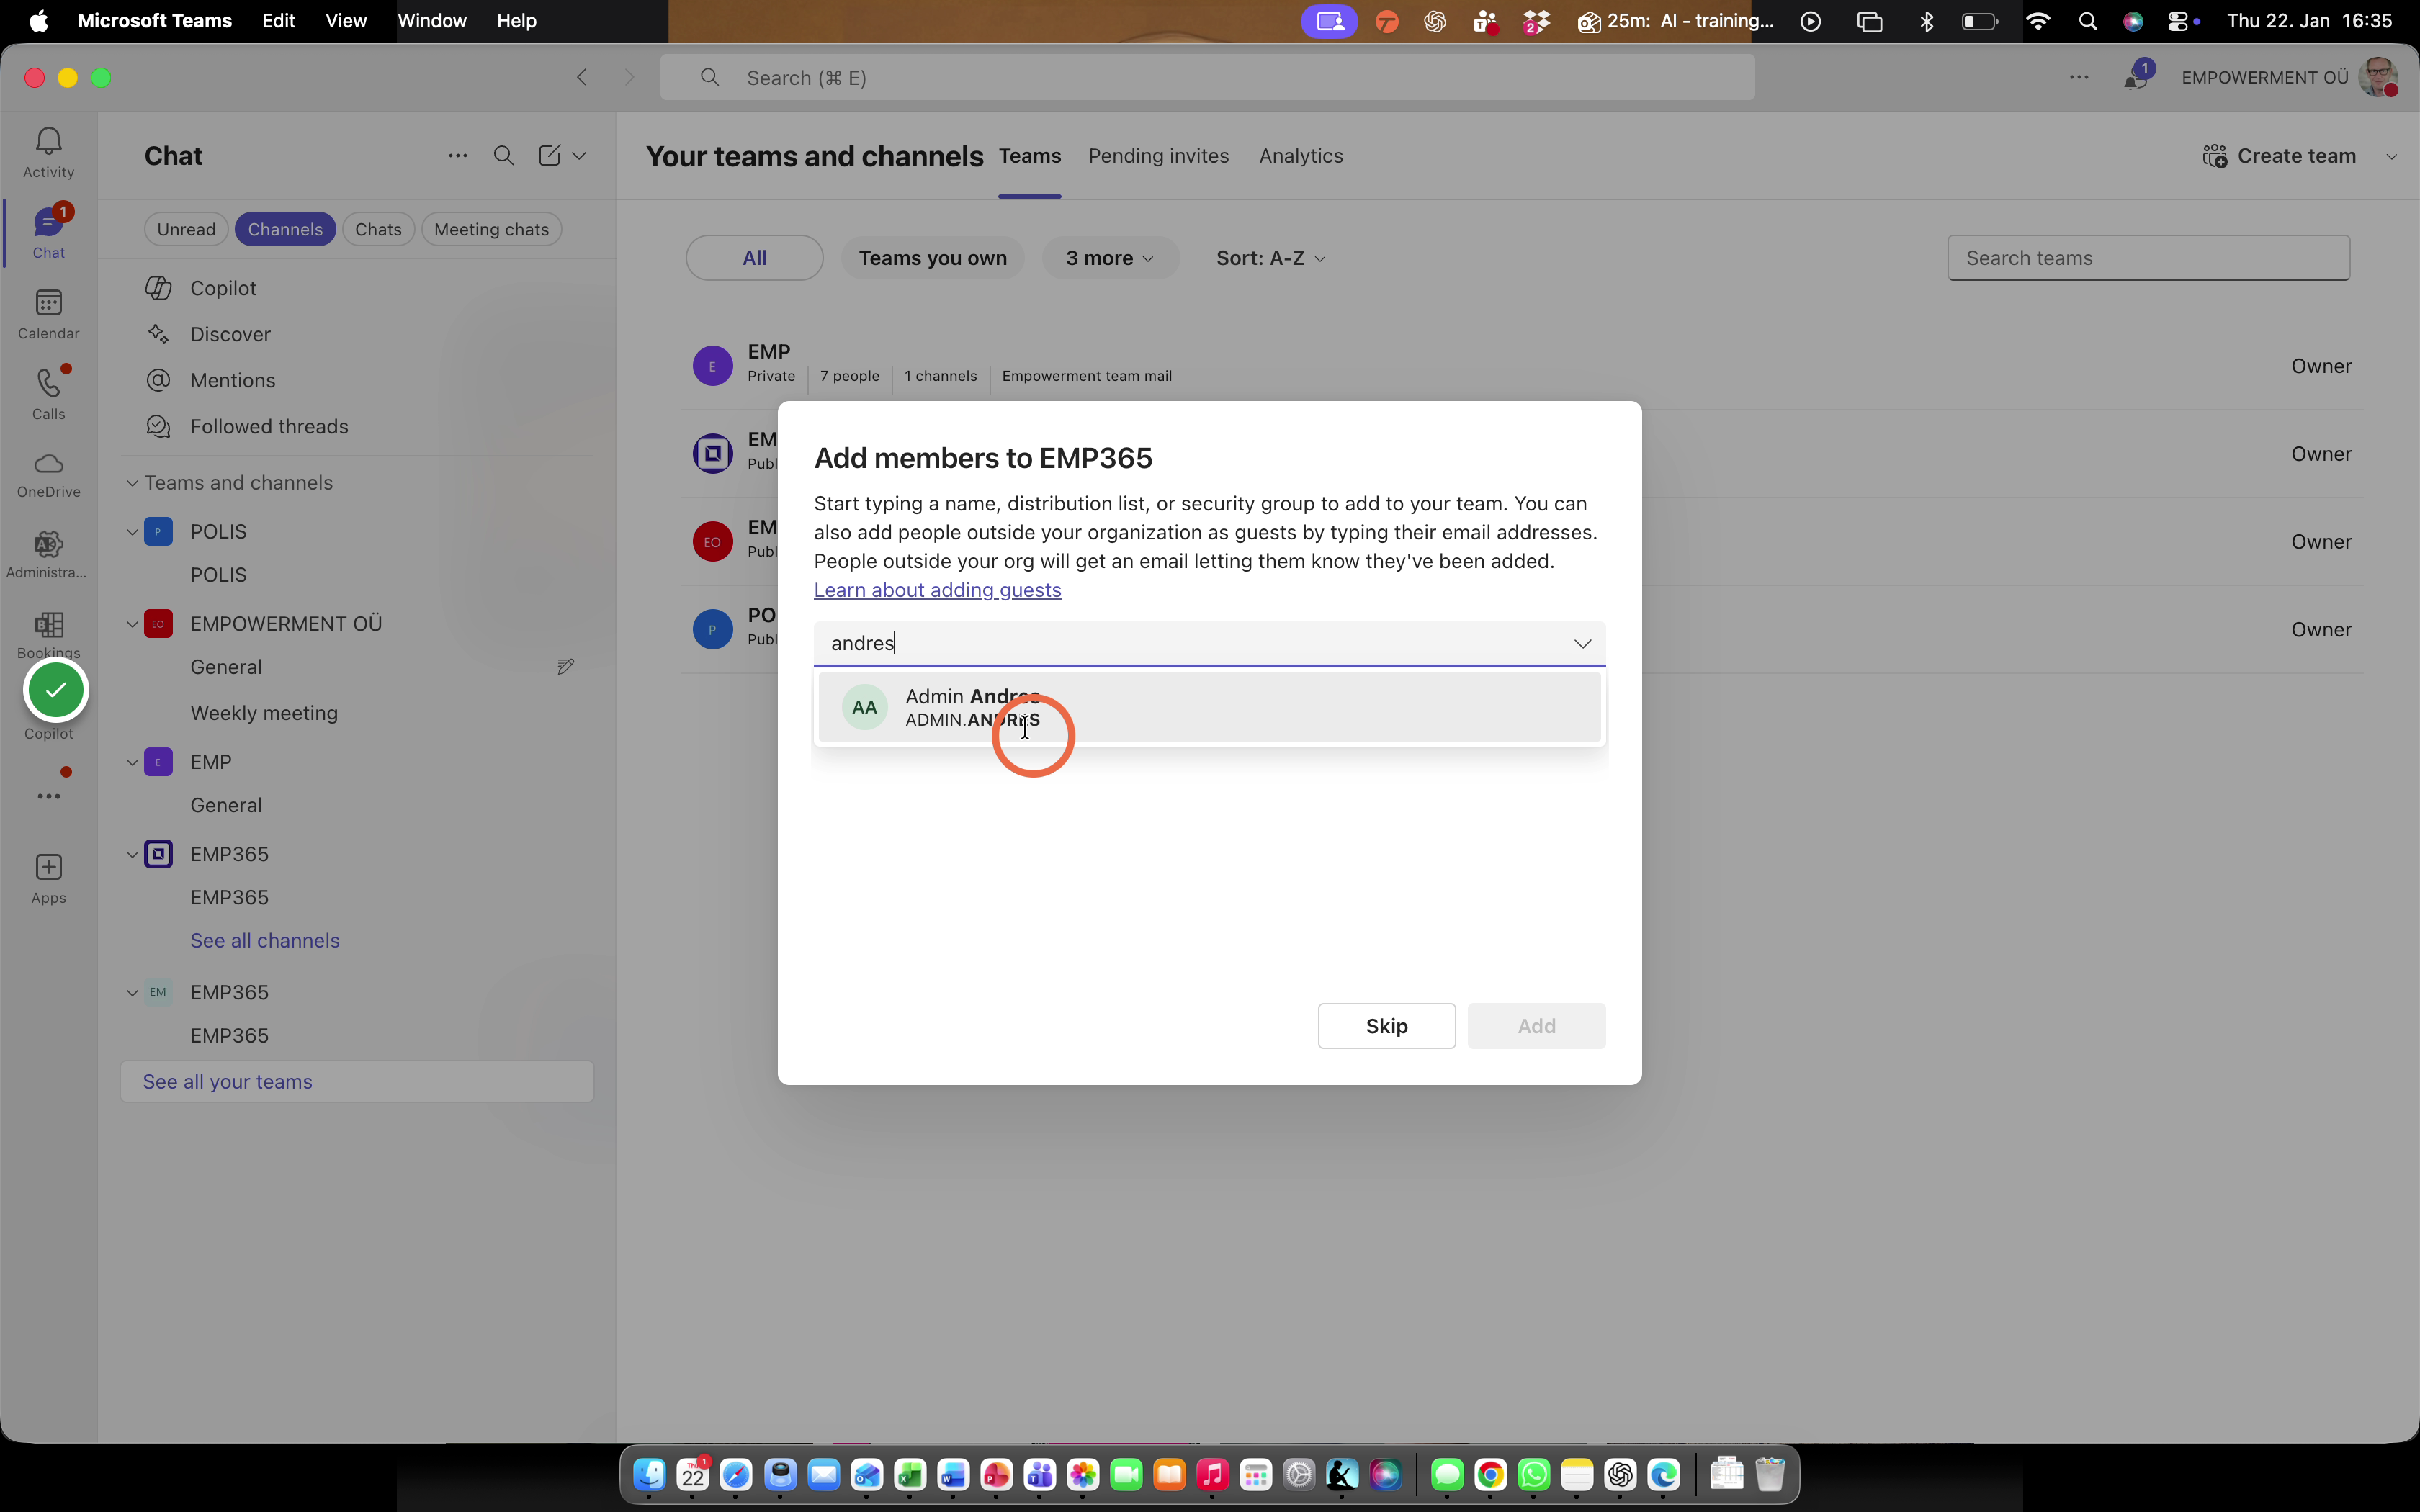Collapse the EMPOWERMENT OÜ team in sidebar
The height and width of the screenshot is (1512, 2420).
[x=131, y=624]
